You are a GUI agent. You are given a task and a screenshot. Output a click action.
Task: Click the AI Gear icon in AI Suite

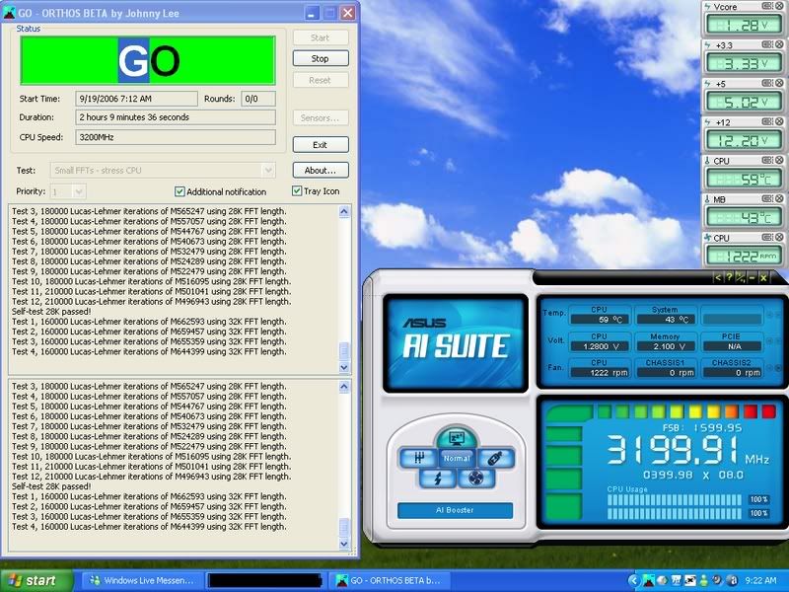click(418, 458)
